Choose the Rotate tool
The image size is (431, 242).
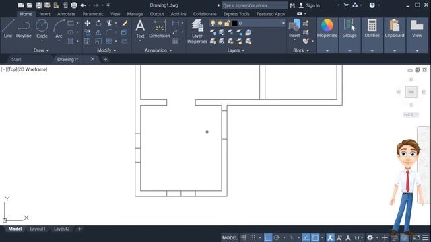pos(98,23)
